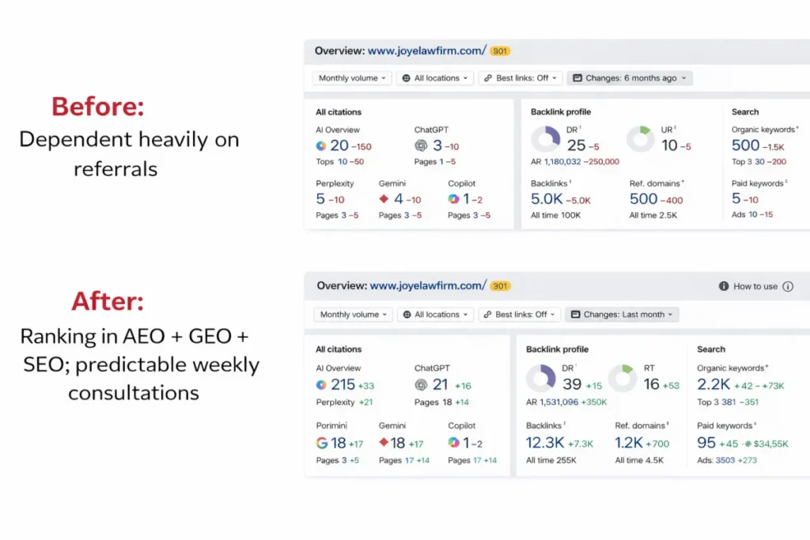Viewport: 810px width, 540px height.
Task: Click the Google G icon beside 18
Action: [x=322, y=444]
